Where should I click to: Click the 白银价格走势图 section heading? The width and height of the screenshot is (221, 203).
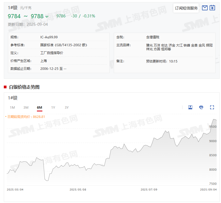click(24, 87)
